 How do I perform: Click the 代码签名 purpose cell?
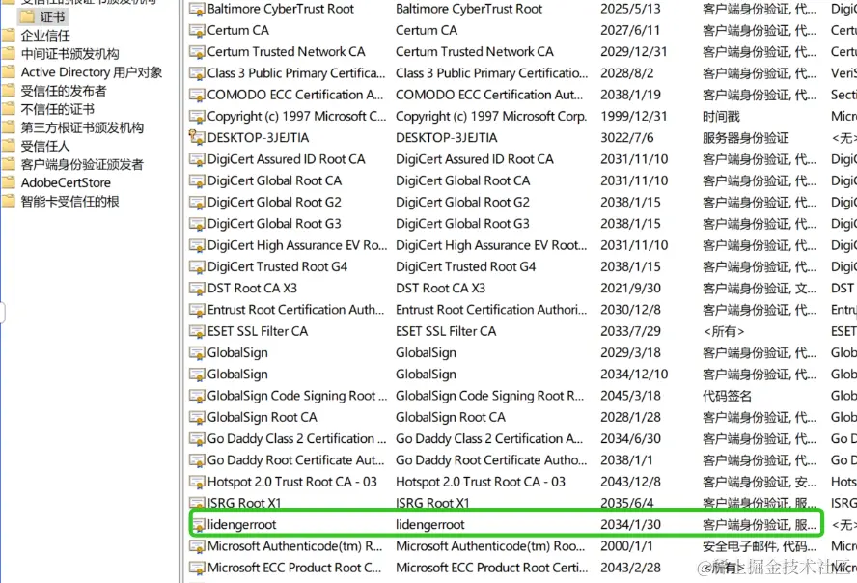pos(727,396)
